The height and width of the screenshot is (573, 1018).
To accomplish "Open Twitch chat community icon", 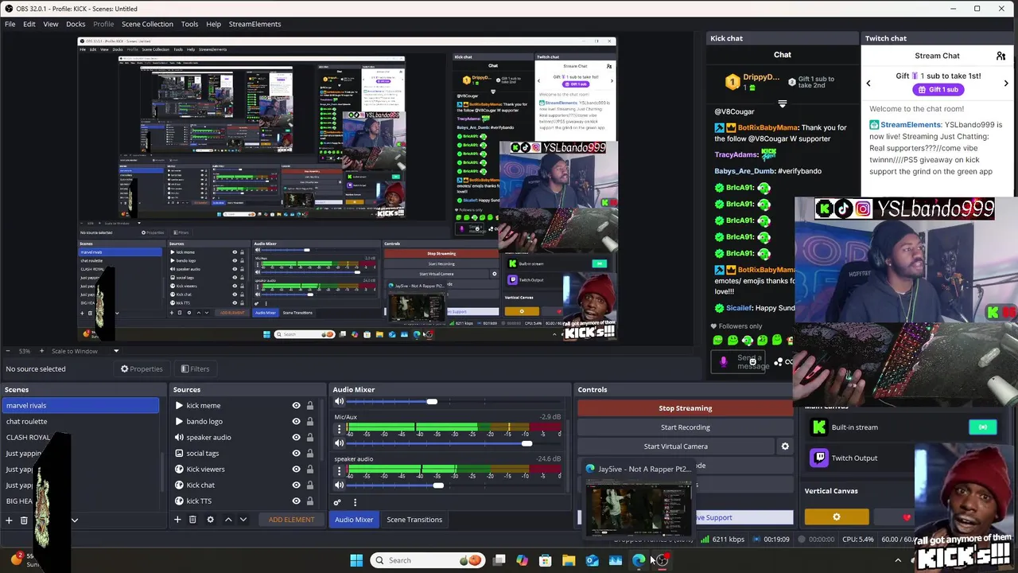I will pos(1001,56).
